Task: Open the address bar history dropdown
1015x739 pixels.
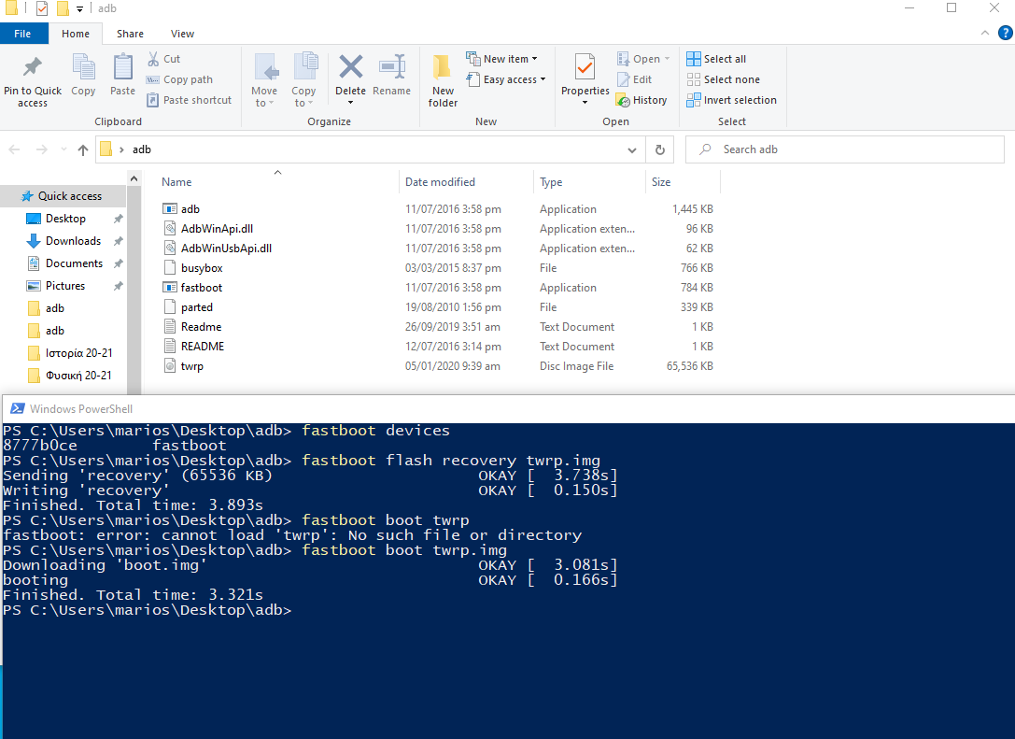Action: pyautogui.click(x=633, y=149)
